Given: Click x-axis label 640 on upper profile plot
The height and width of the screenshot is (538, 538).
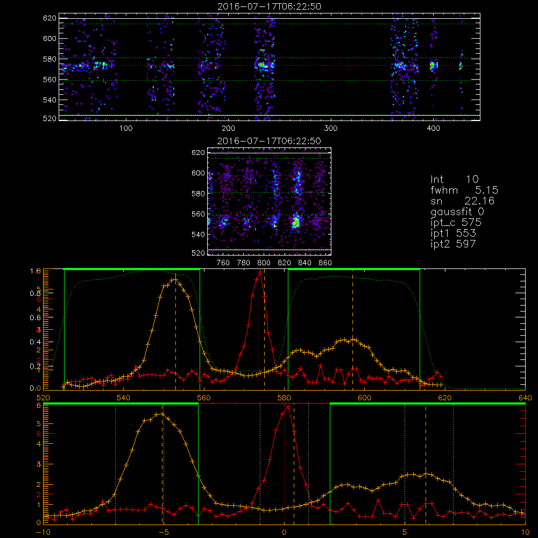Looking at the screenshot, I should pyautogui.click(x=525, y=398).
